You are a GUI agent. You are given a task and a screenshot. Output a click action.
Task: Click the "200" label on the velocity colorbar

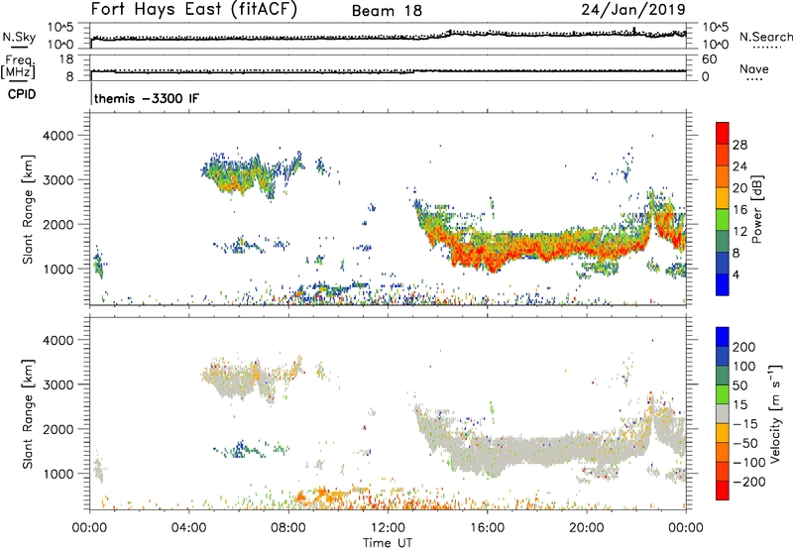(744, 347)
